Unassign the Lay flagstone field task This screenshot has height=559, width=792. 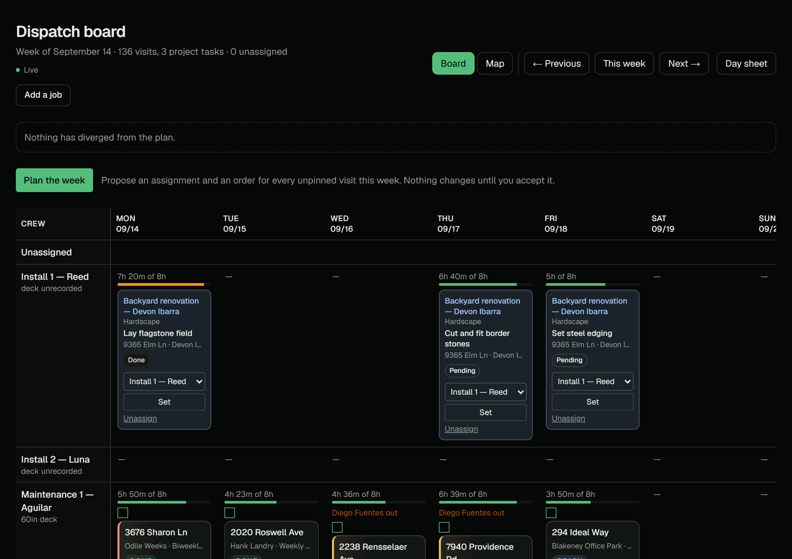click(x=140, y=419)
